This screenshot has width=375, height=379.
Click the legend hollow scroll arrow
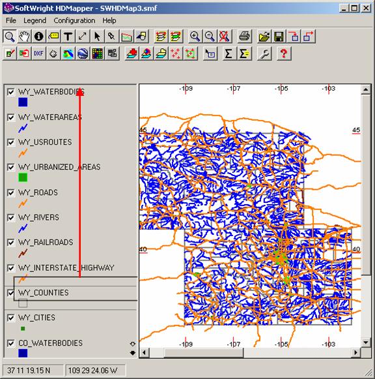[133, 344]
